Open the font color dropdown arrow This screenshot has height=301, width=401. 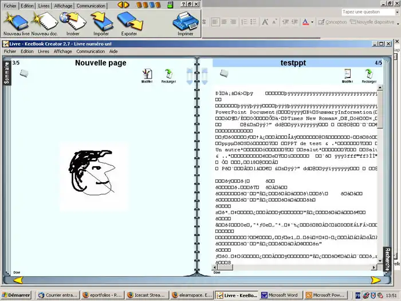(312, 22)
